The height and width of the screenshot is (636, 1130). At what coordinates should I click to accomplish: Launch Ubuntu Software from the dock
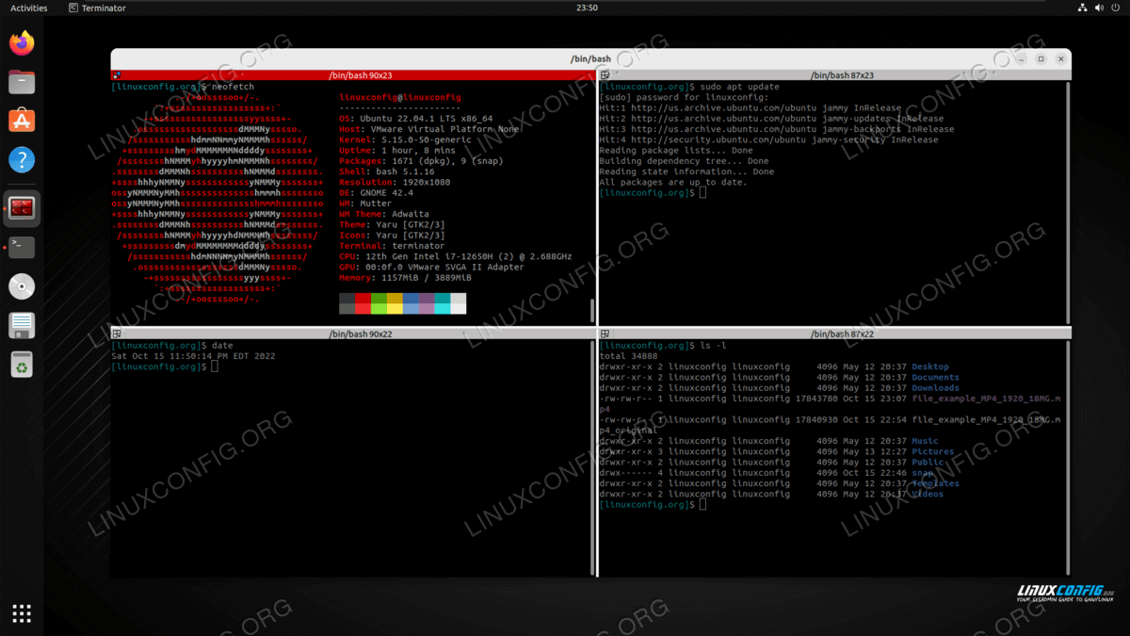point(22,121)
